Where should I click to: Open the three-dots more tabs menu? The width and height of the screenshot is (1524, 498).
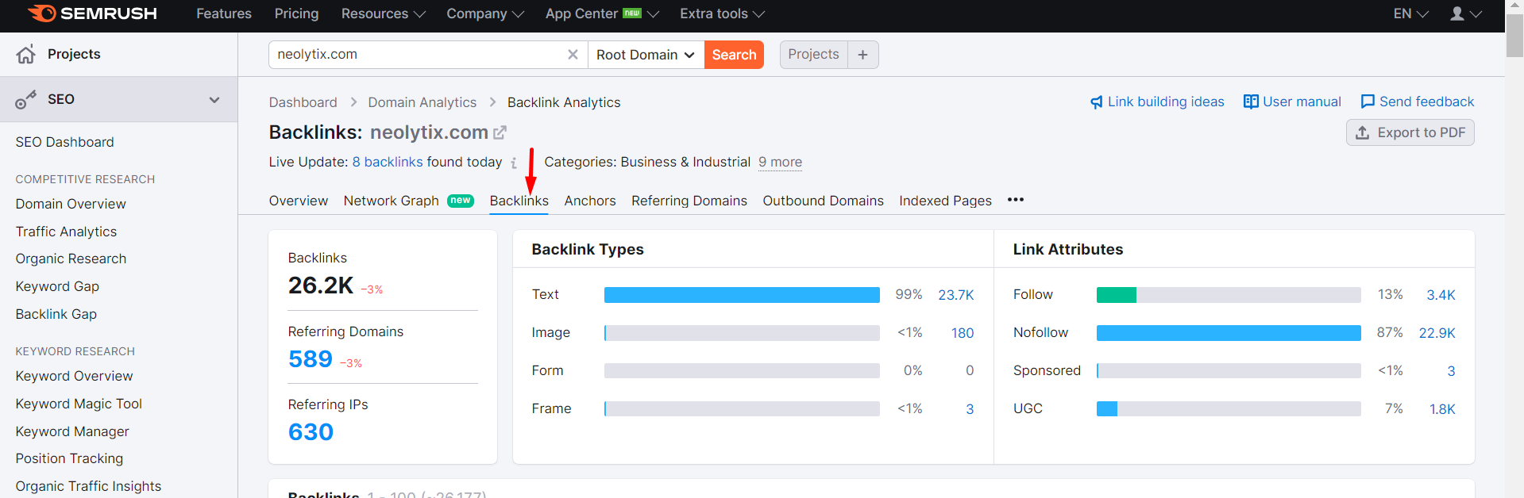pos(1016,200)
